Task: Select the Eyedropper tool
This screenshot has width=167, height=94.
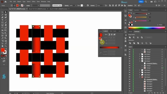Action: (2, 38)
